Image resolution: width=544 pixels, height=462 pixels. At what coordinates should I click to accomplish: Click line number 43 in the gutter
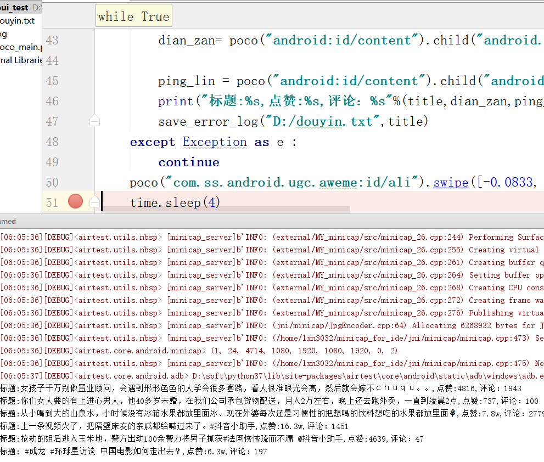[x=52, y=40]
